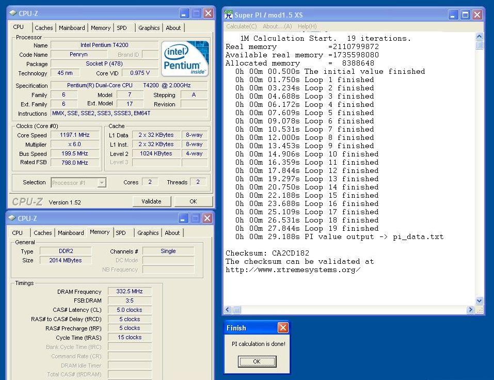Close the Super PI window
This screenshot has height=380, width=494.
477,14
